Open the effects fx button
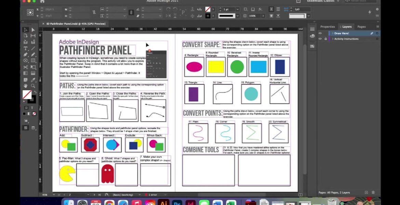The height and width of the screenshot is (205, 400). (x=260, y=9)
